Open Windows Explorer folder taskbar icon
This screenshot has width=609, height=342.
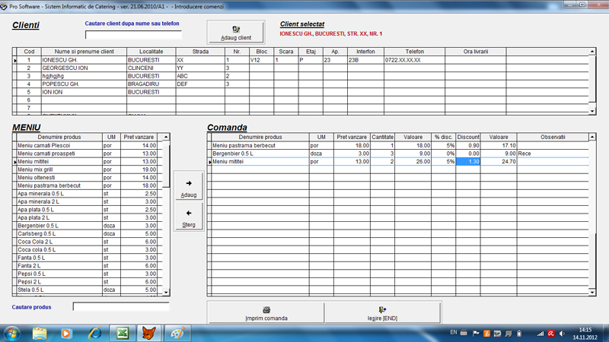pos(40,333)
